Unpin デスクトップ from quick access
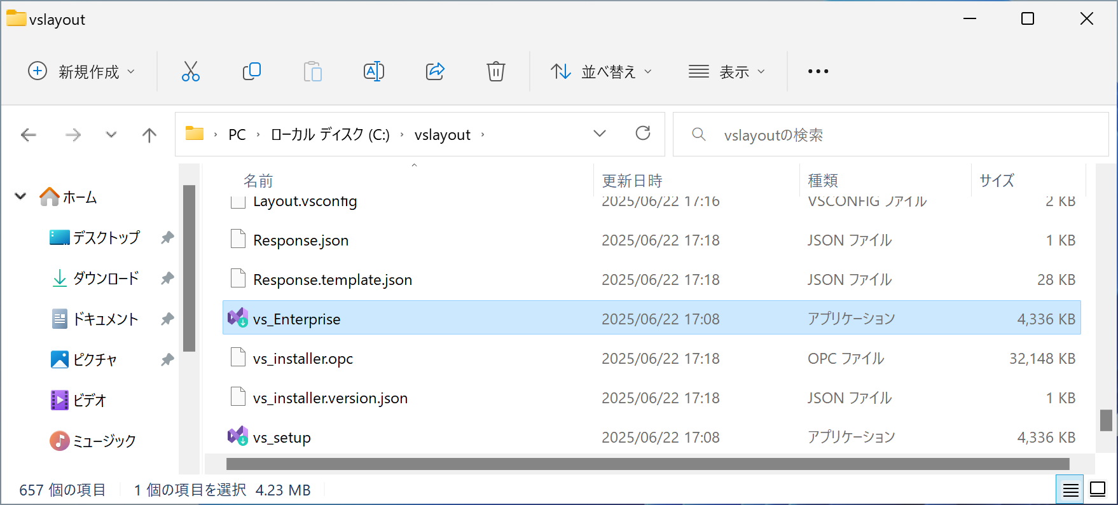Screen dimensions: 1118x505 tap(167, 238)
